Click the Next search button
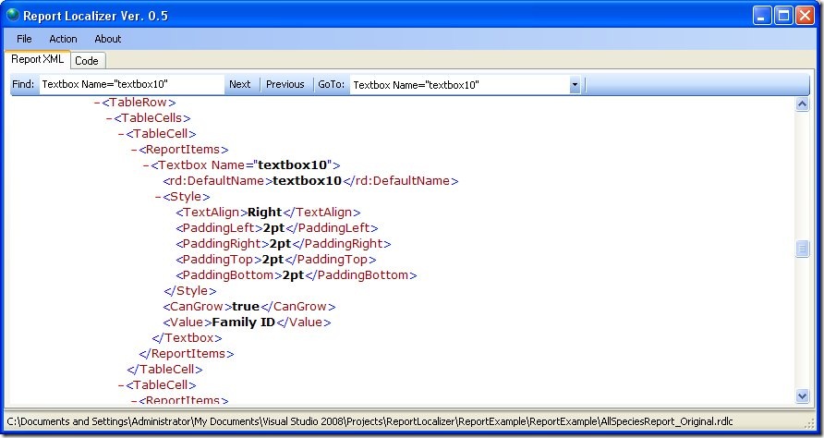Viewport: 824px width, 438px height. point(239,84)
